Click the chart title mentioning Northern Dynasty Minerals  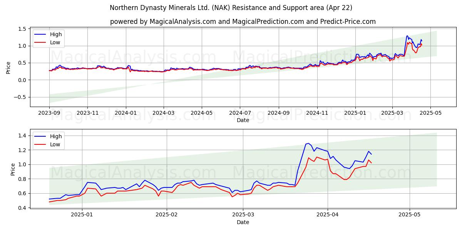[x=231, y=8]
